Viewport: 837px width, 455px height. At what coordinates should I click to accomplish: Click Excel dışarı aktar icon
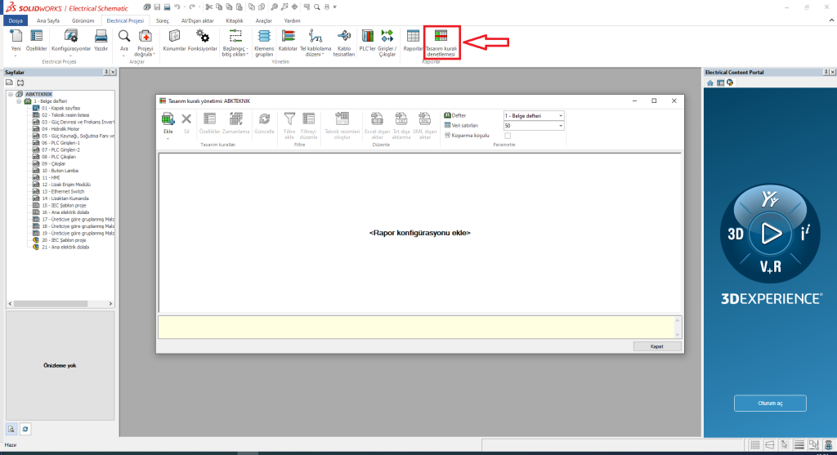click(377, 119)
